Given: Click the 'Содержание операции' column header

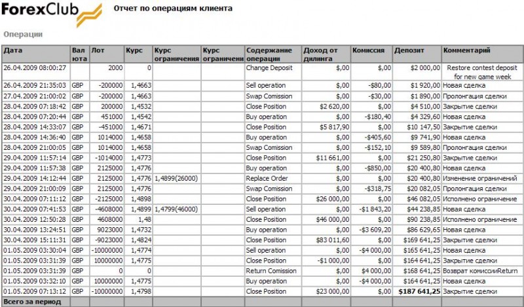Looking at the screenshot, I should 269,54.
